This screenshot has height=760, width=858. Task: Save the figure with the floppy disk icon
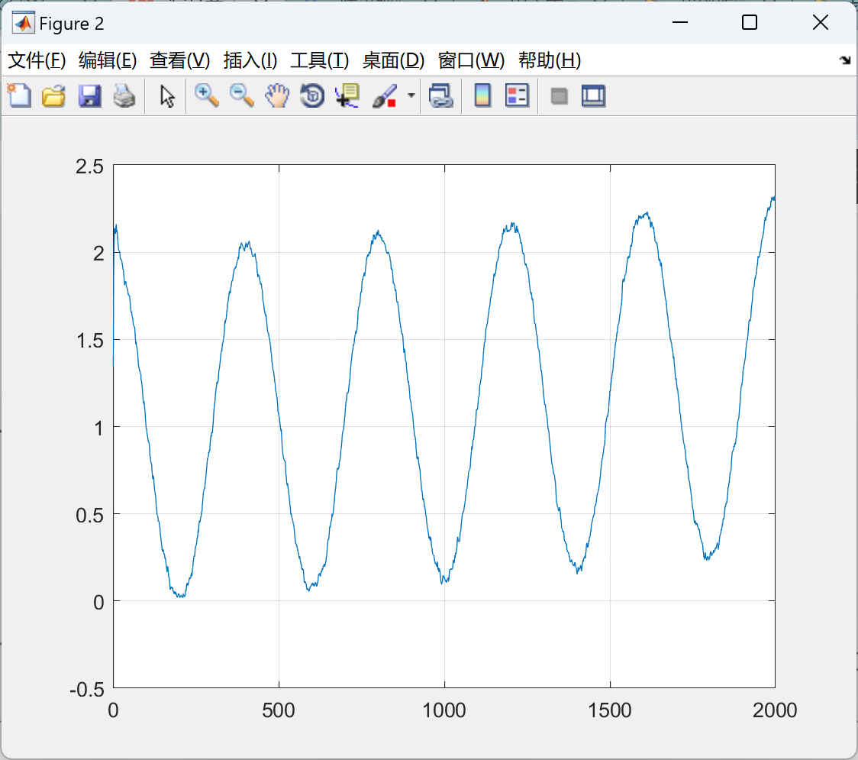point(89,95)
